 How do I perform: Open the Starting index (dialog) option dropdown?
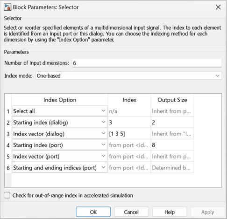pyautogui.click(x=60, y=123)
